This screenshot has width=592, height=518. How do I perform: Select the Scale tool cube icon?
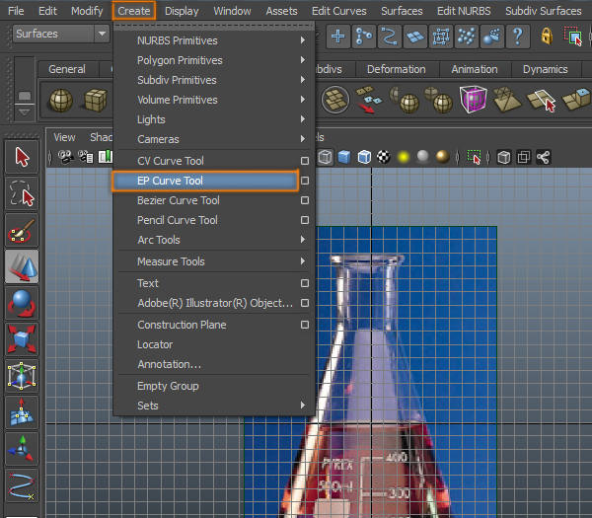[22, 339]
